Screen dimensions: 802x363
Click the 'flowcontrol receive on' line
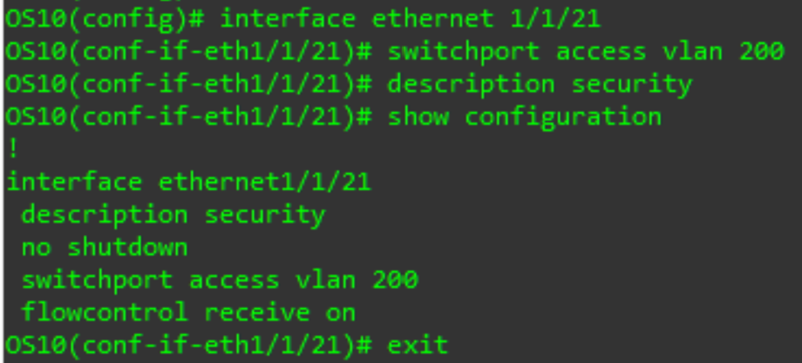pos(188,313)
